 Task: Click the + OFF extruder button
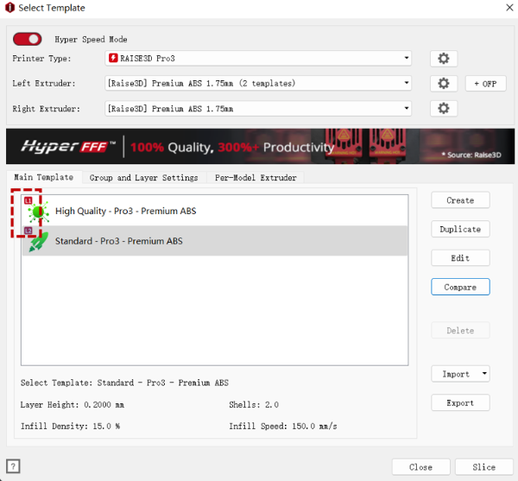(485, 84)
